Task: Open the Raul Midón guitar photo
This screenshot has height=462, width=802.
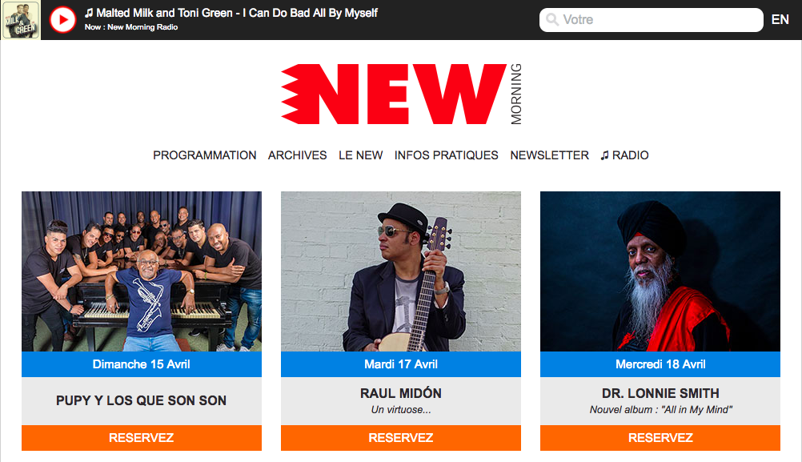Action: pos(401,271)
